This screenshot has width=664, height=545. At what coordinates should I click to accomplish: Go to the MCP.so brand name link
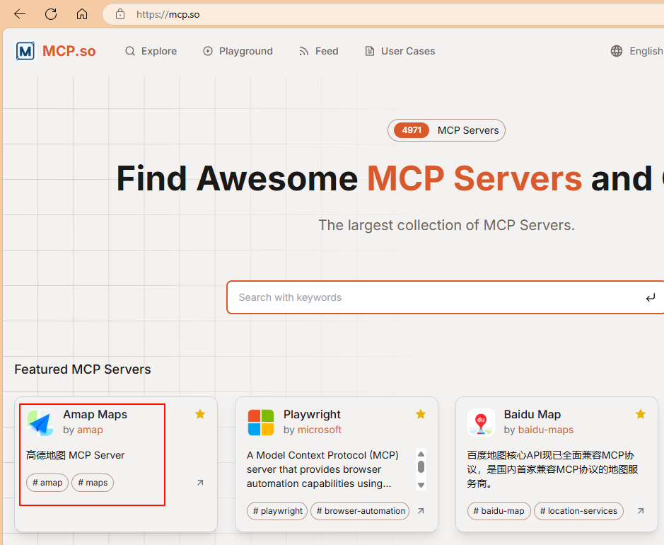pos(69,51)
